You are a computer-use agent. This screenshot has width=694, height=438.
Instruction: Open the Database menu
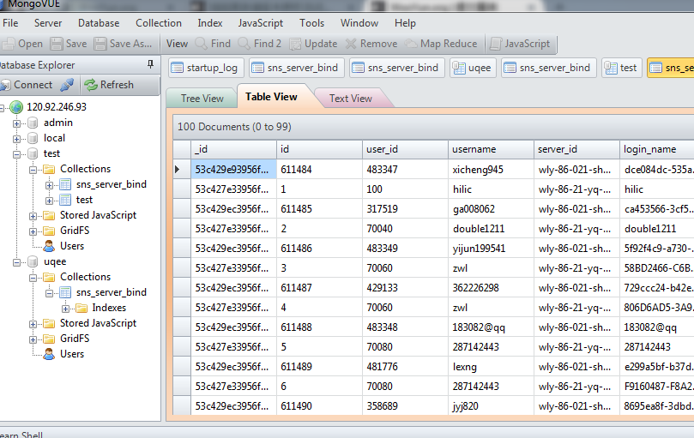tap(99, 23)
